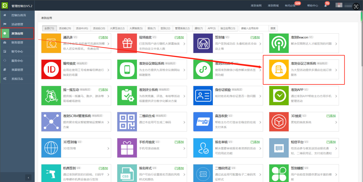This screenshot has width=363, height=182.
Task: Select the 准到Beacon signal icon
Action: pyautogui.click(x=279, y=43)
